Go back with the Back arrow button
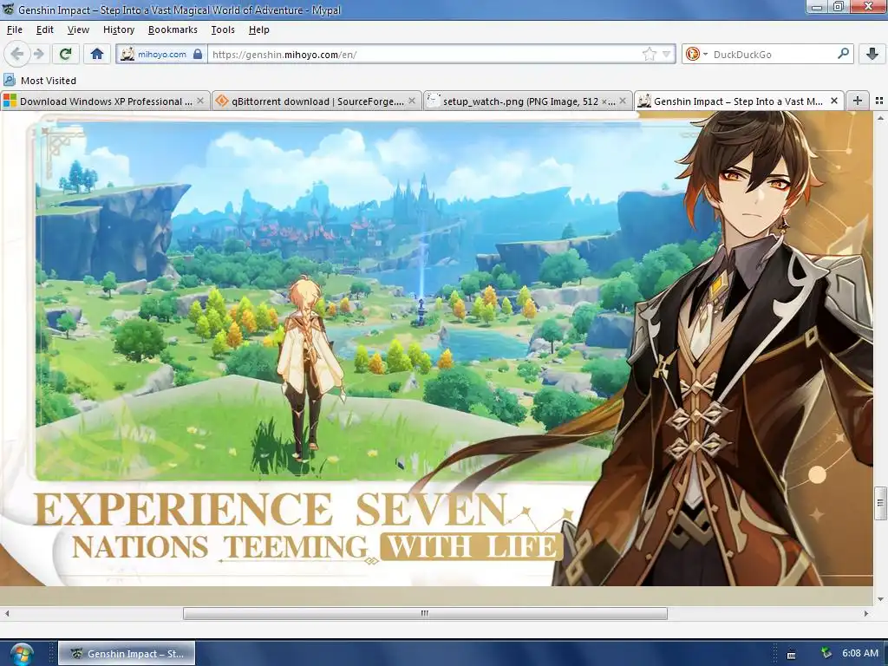This screenshot has height=666, width=888. 16,55
